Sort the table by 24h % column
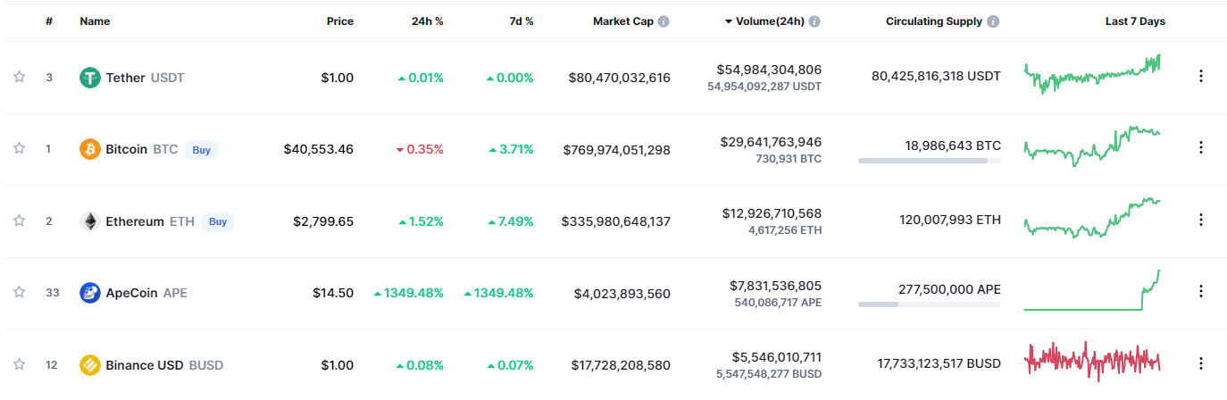1227x400 pixels. 426,21
